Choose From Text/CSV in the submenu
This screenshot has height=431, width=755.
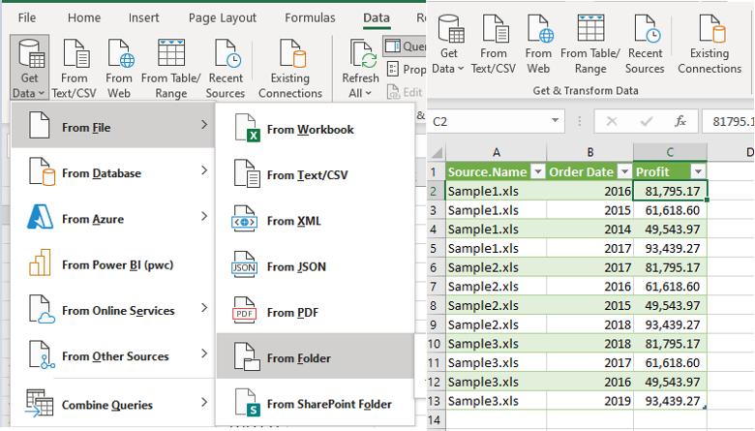pyautogui.click(x=316, y=173)
